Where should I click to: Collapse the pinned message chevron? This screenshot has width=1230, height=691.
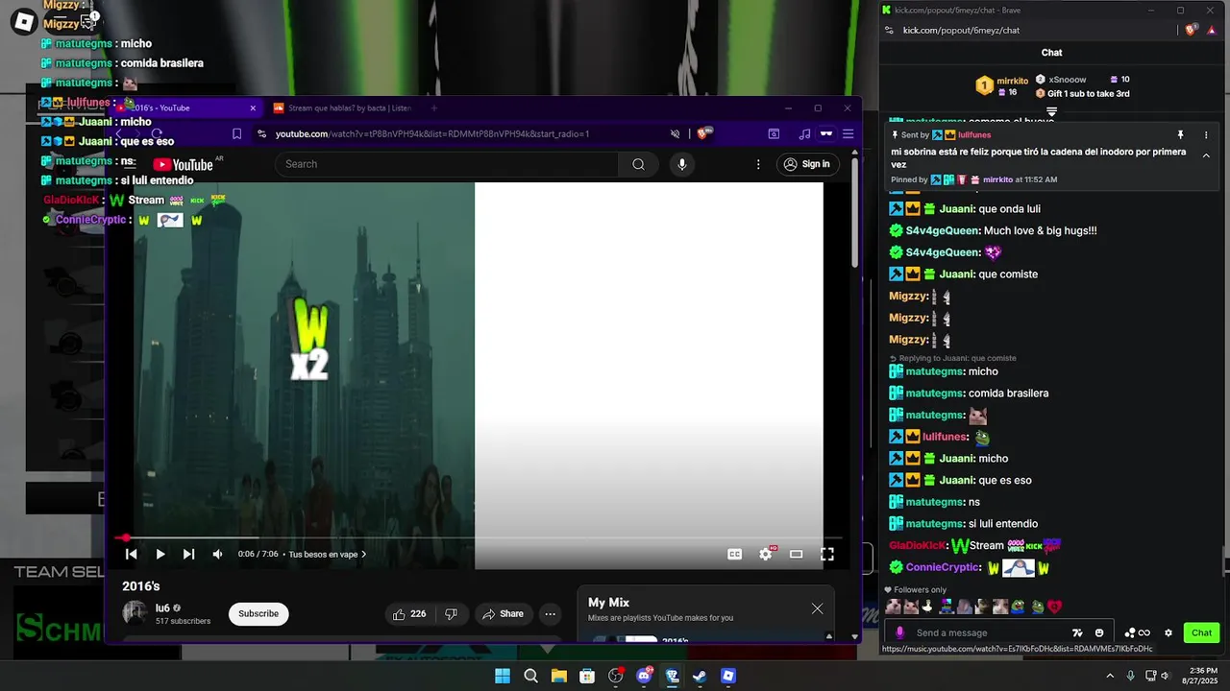coord(1206,155)
